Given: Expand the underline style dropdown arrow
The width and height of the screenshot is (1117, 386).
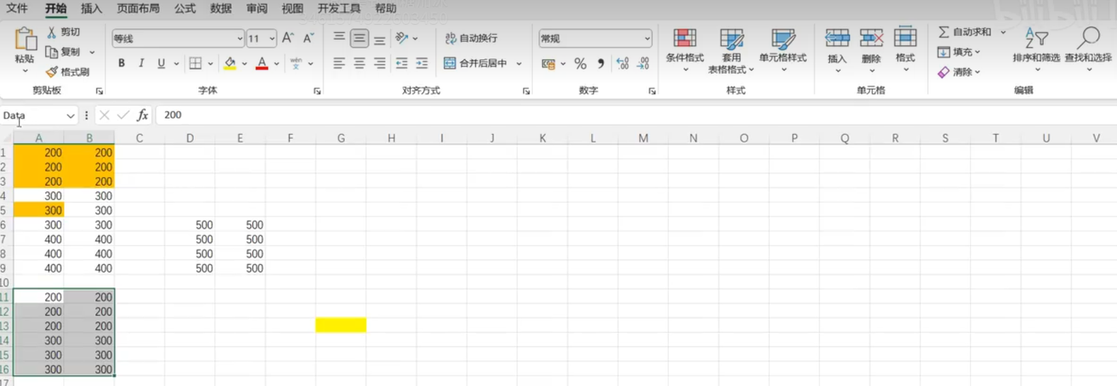Looking at the screenshot, I should pos(176,63).
